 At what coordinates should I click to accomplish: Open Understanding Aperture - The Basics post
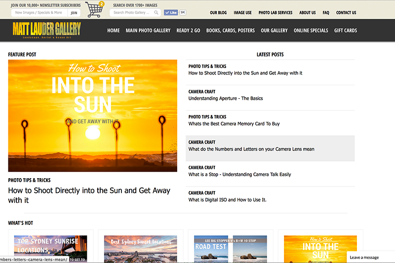(226, 98)
